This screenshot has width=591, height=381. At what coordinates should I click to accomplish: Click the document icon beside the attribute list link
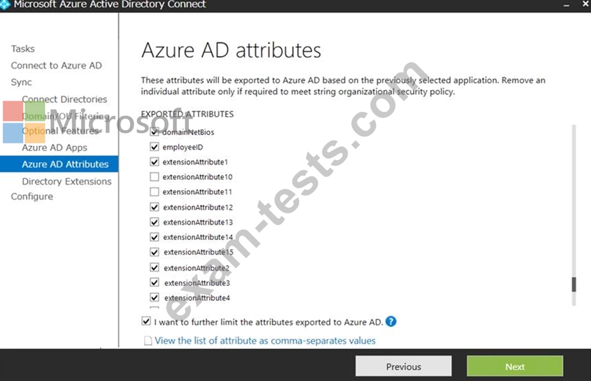coord(148,340)
